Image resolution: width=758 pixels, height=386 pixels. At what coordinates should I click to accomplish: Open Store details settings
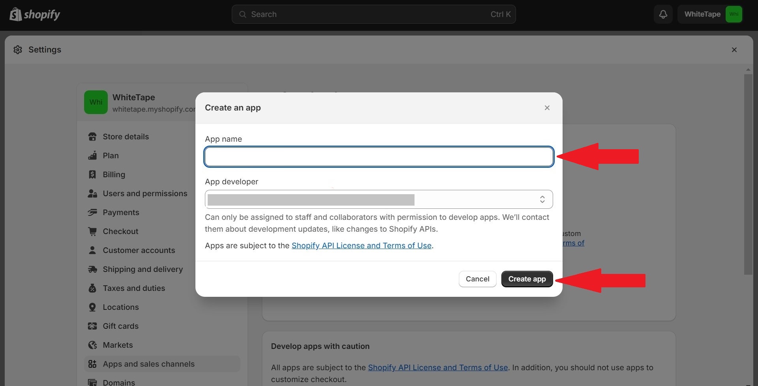(x=126, y=137)
